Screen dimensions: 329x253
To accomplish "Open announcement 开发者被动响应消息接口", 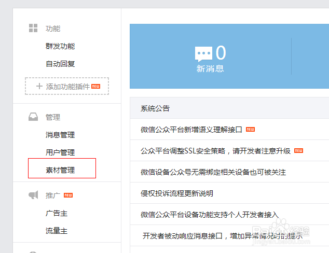I will 223,236.
